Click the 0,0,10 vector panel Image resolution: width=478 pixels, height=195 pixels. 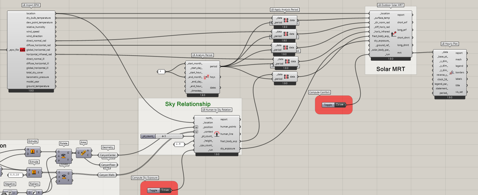point(15,175)
